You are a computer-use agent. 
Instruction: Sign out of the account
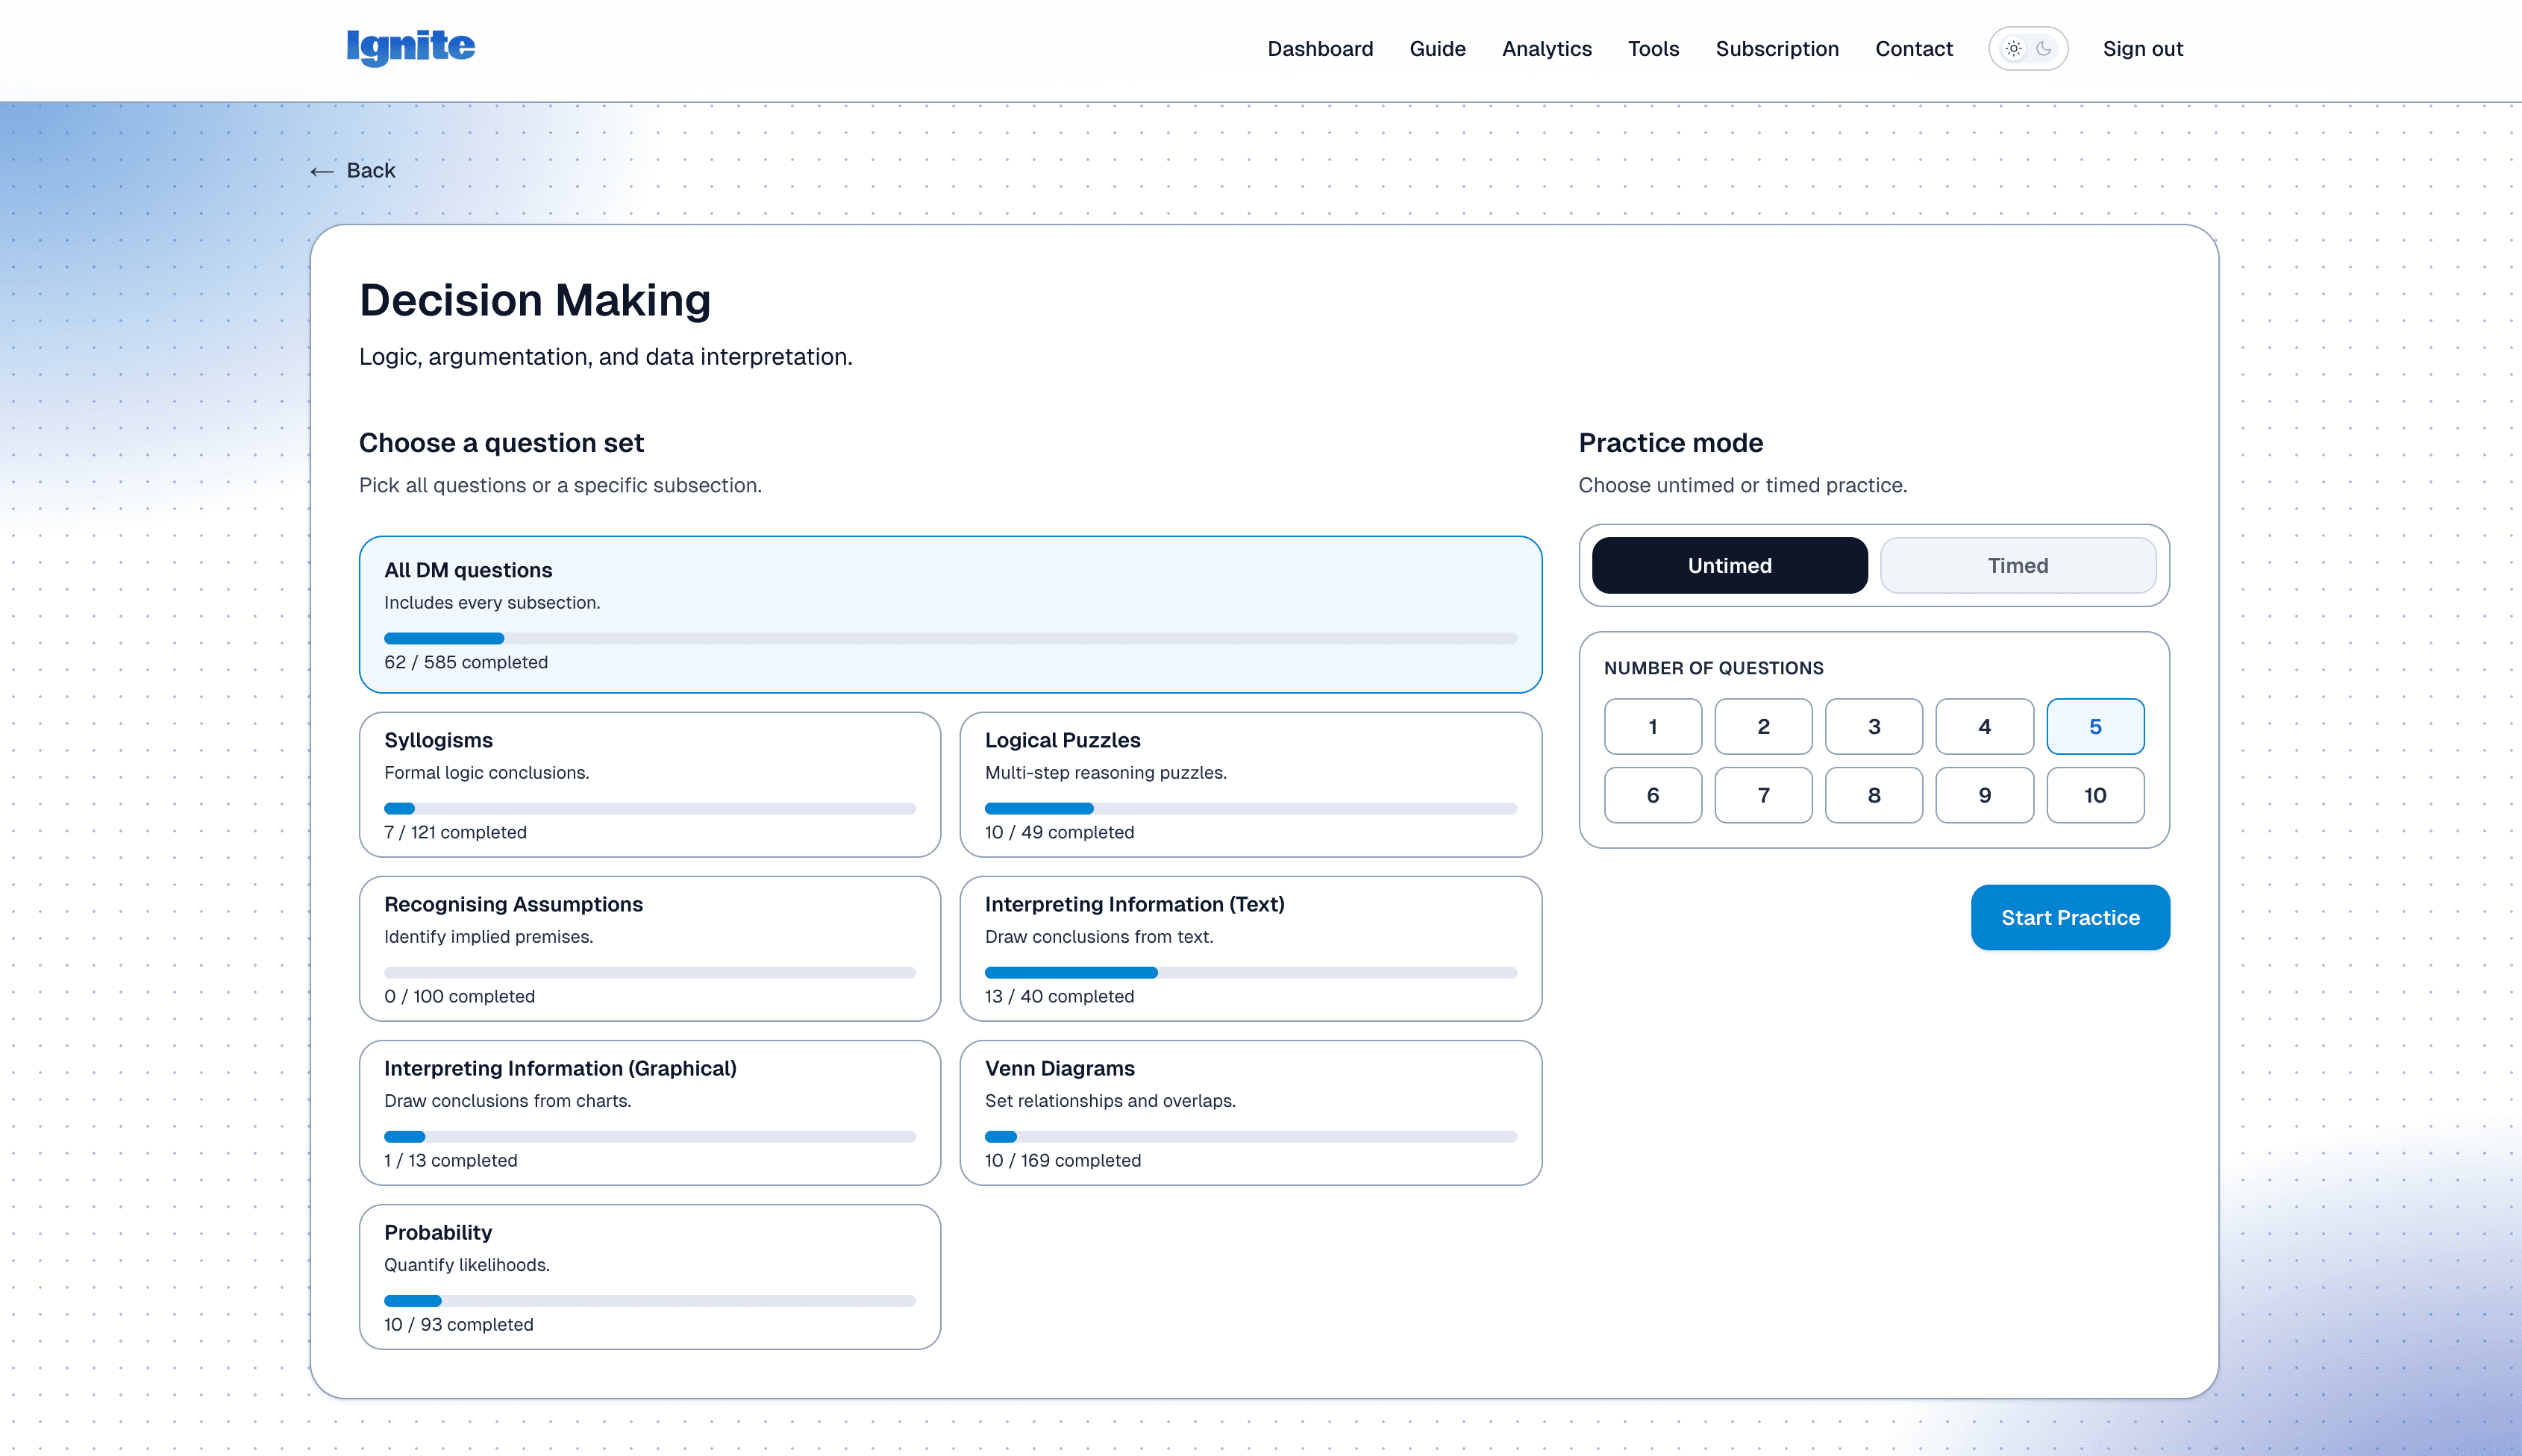coord(2142,49)
